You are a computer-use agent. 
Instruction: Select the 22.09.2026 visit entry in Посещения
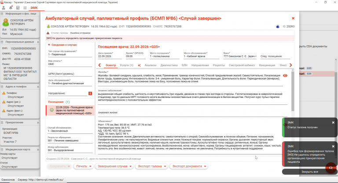pyautogui.click(x=70, y=110)
